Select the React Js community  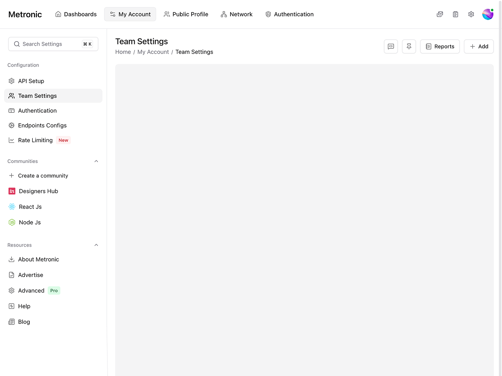tap(30, 207)
